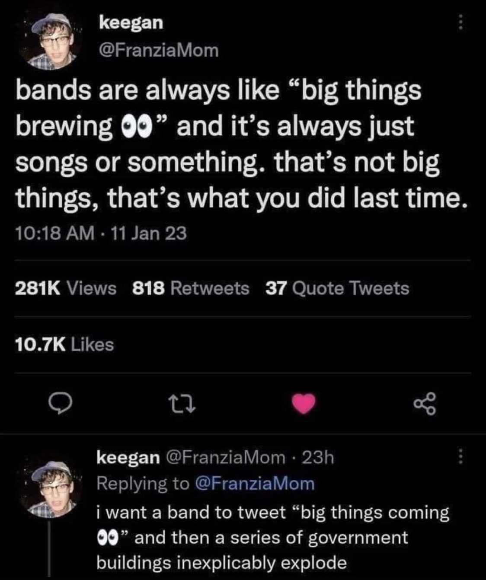This screenshot has width=486, height=580.
Task: Open the main tweet's three-dot menu
Action: pyautogui.click(x=461, y=22)
